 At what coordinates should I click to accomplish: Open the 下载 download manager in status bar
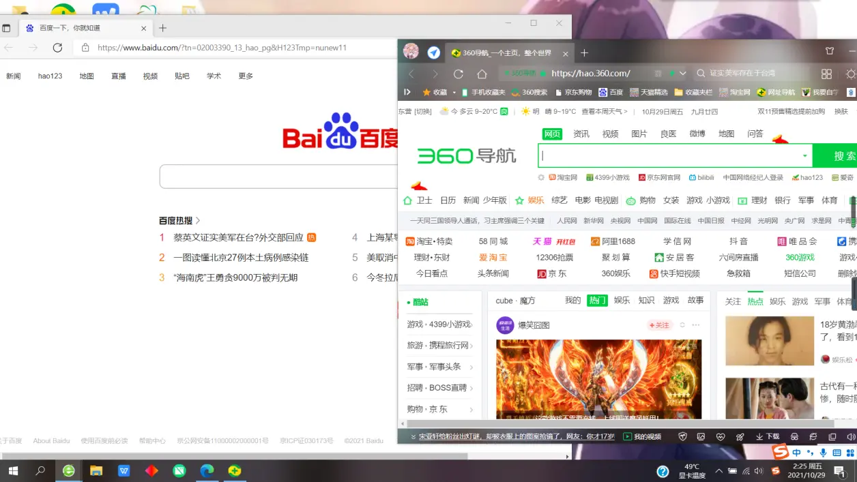click(768, 436)
